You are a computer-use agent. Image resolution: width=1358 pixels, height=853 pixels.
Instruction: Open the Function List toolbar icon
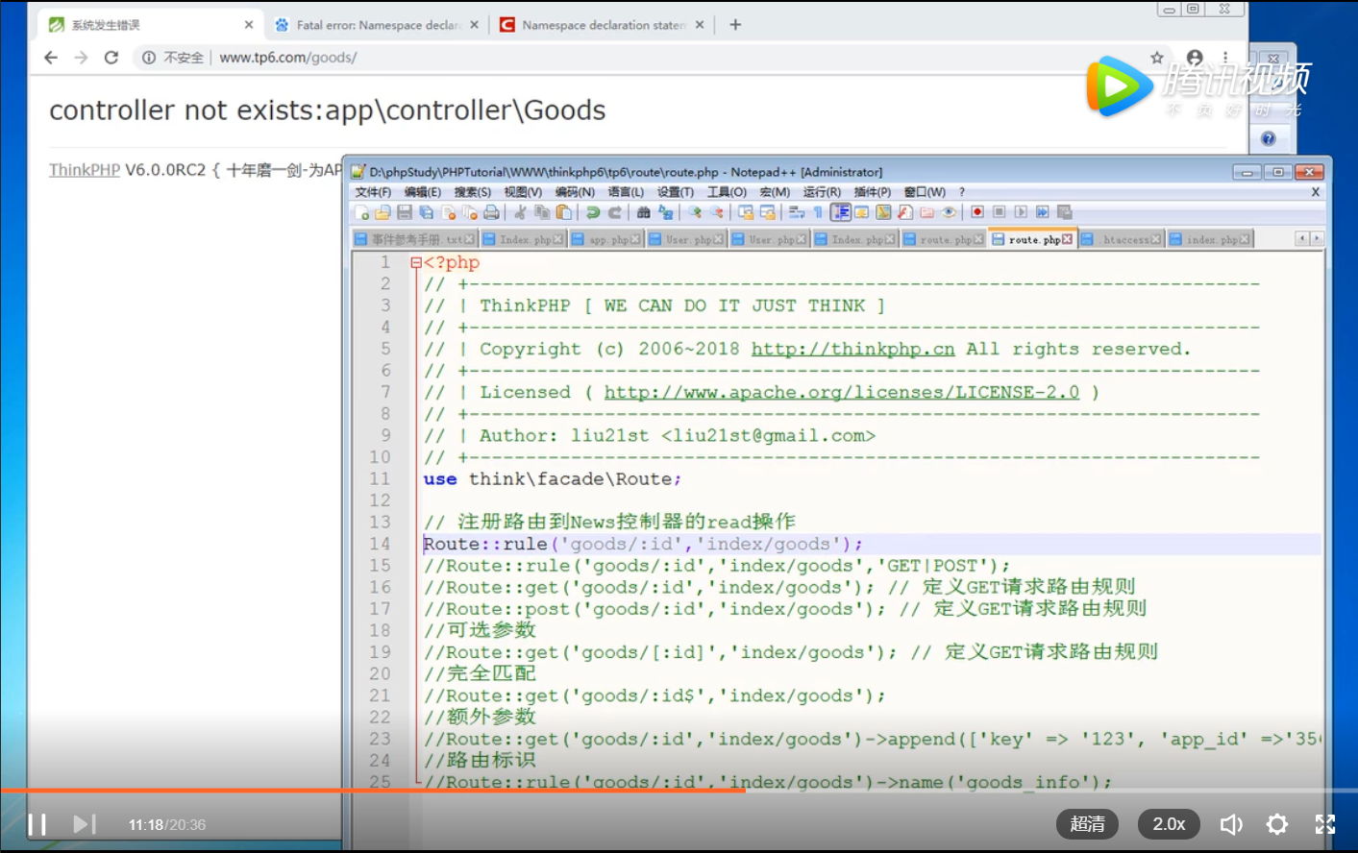pos(904,212)
